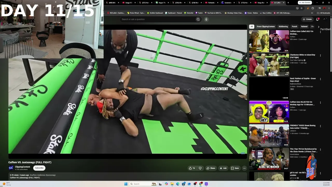Select the Kickboxing filter chip
Viewport: 332px width, 187px height.
(283, 26)
